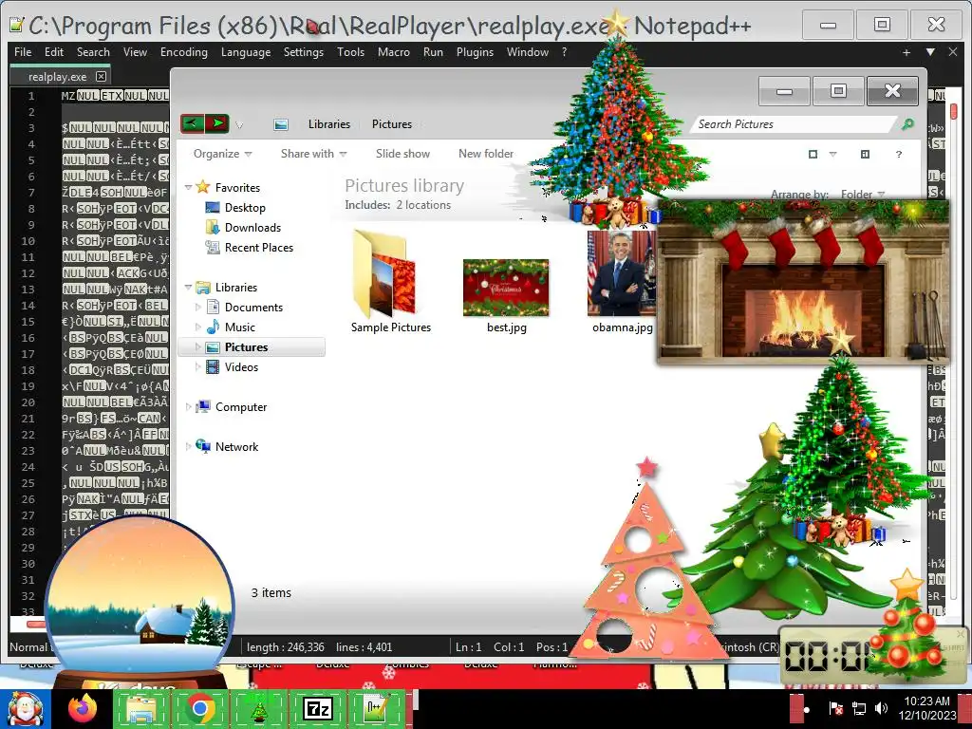Select the Favorites star in the navigation pane
This screenshot has width=972, height=729.
(203, 187)
